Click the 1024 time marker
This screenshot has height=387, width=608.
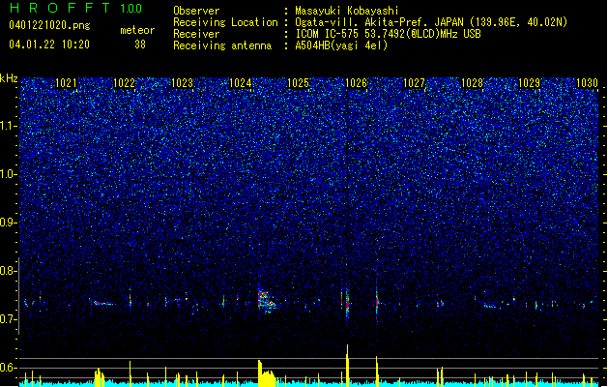point(240,83)
